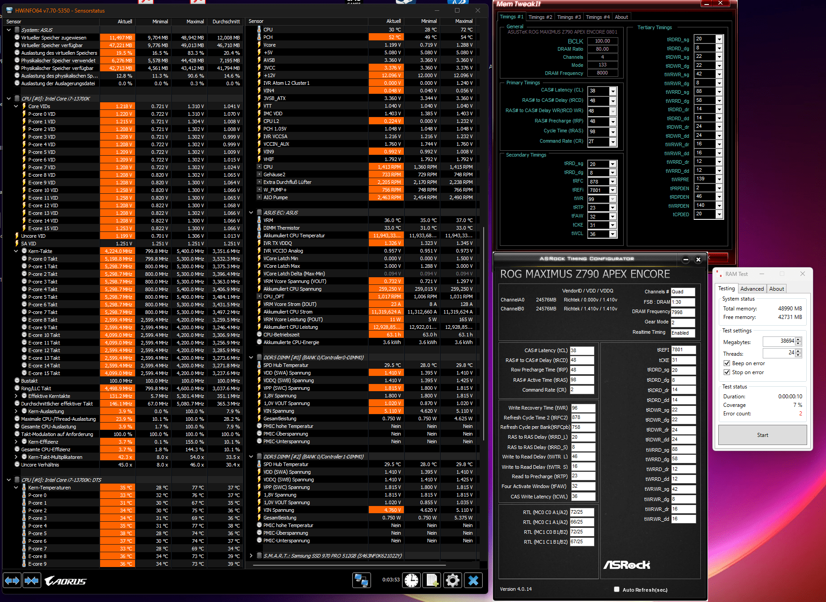Click the Megabytes input field in RAM Test
Viewport: 826px width, 602px height.
pos(779,341)
